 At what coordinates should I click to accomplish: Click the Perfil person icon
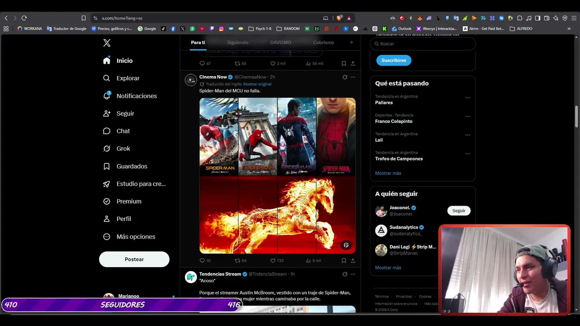click(106, 219)
